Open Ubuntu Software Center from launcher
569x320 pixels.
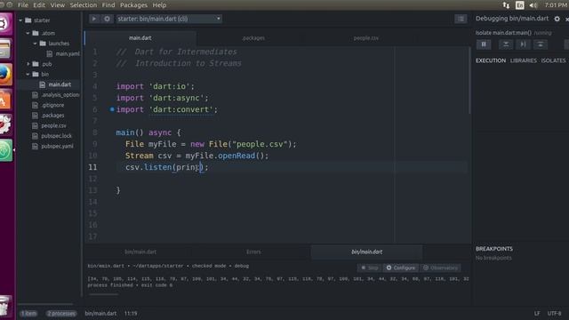tap(6, 100)
